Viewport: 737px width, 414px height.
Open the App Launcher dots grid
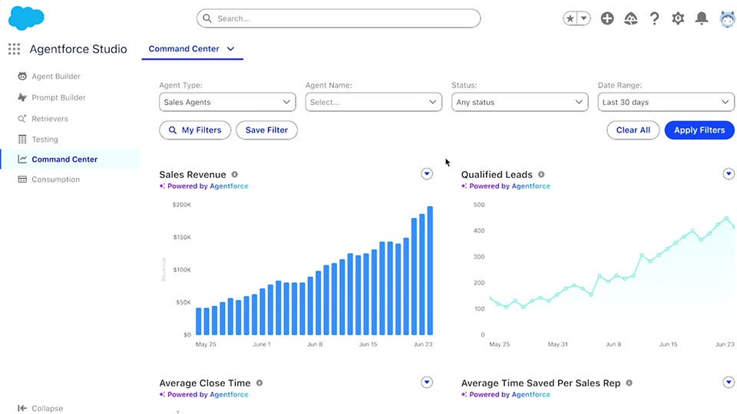(14, 49)
